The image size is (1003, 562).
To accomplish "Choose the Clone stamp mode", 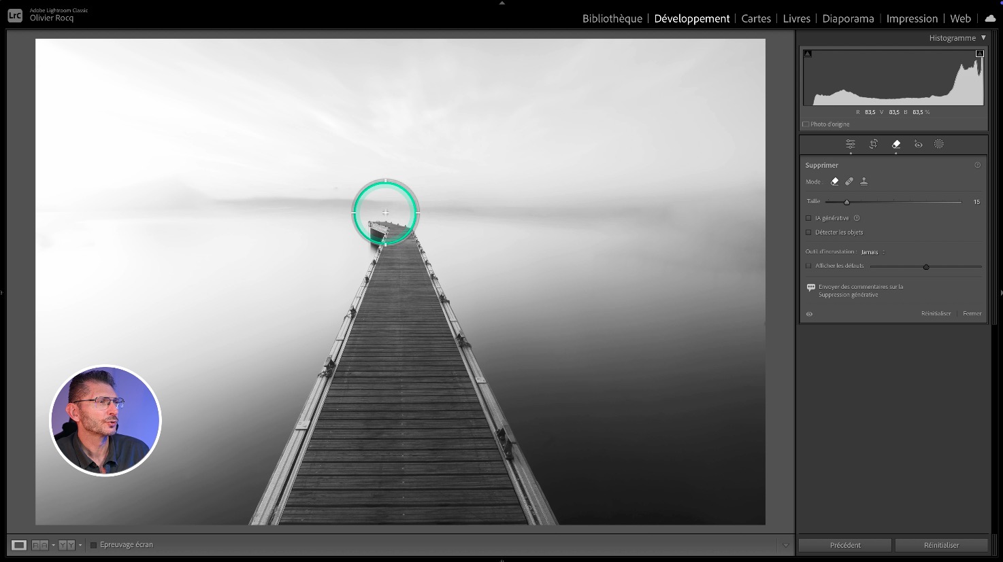I will point(864,181).
